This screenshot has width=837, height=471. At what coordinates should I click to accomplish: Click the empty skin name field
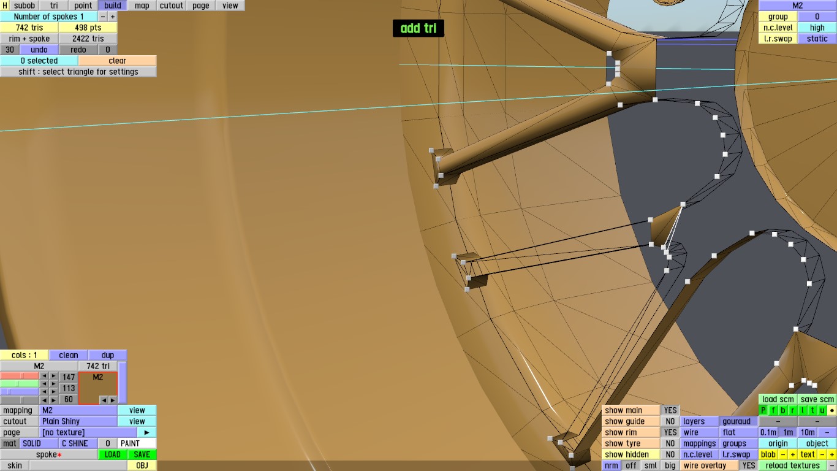pos(78,465)
